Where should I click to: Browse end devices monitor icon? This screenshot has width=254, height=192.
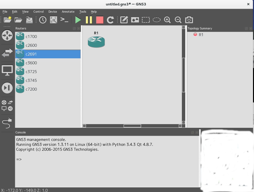click(7, 70)
